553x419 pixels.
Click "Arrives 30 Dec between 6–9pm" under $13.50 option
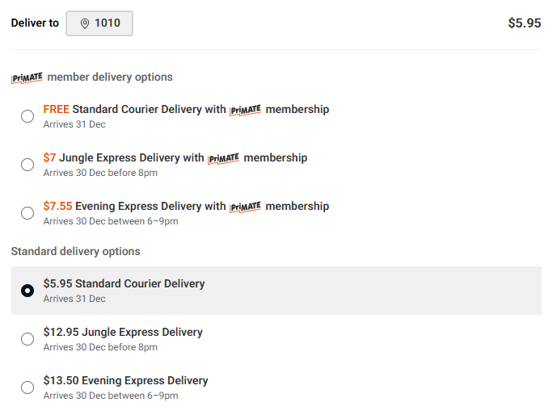pos(111,396)
